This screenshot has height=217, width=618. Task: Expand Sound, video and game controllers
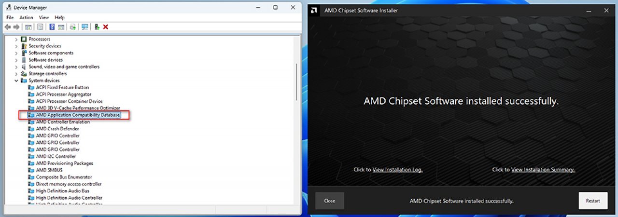pos(16,67)
